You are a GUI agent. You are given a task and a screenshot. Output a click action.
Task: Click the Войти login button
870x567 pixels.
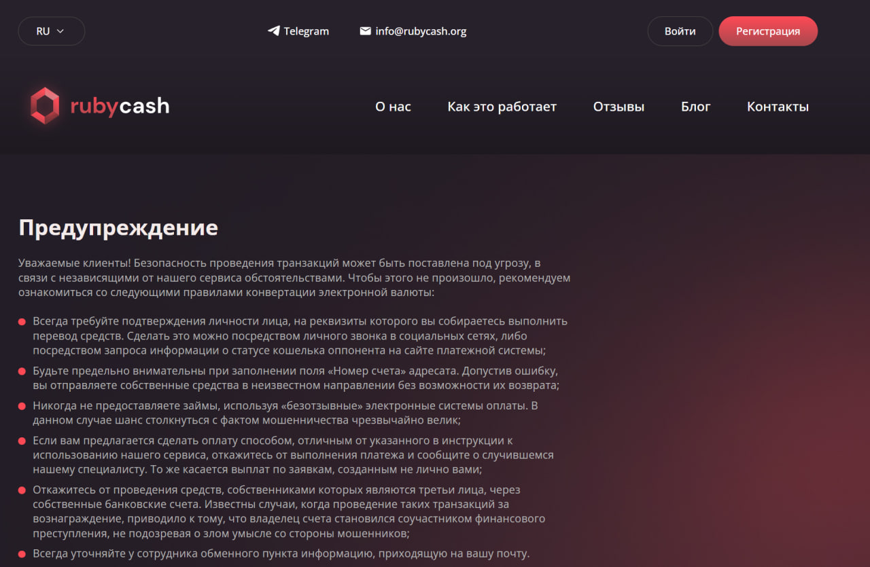point(680,31)
